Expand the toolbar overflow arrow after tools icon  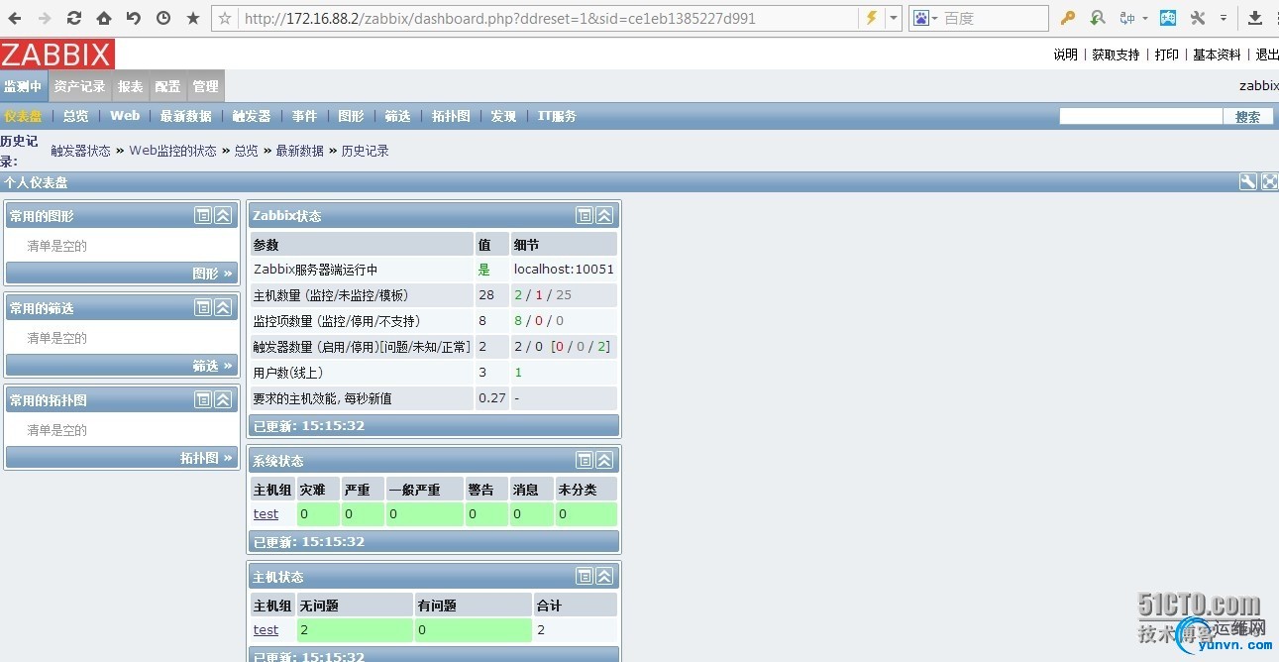pyautogui.click(x=1224, y=19)
